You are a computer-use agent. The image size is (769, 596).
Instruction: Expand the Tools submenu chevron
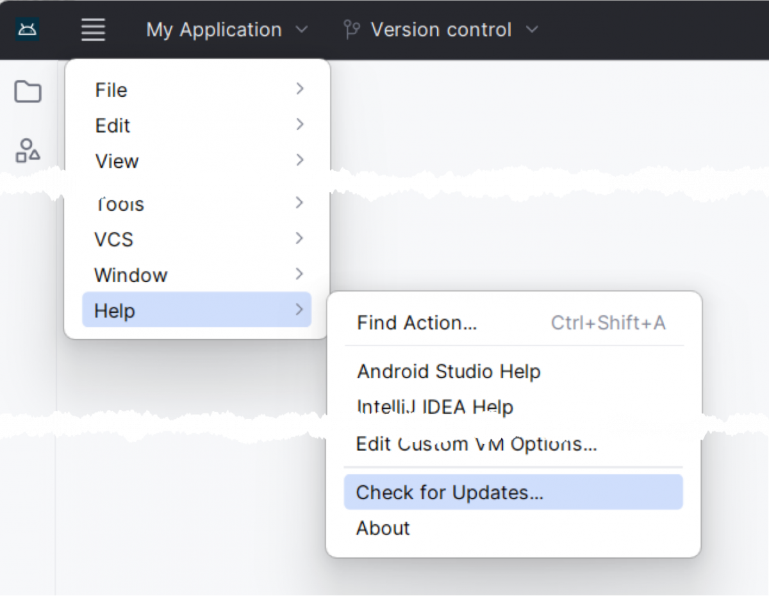299,203
